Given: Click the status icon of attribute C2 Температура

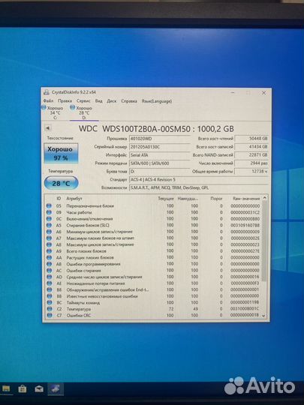Looking at the screenshot, I should pyautogui.click(x=49, y=309).
